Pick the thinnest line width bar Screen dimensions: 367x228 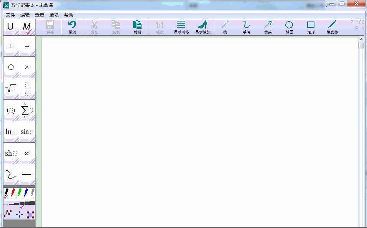click(6, 204)
